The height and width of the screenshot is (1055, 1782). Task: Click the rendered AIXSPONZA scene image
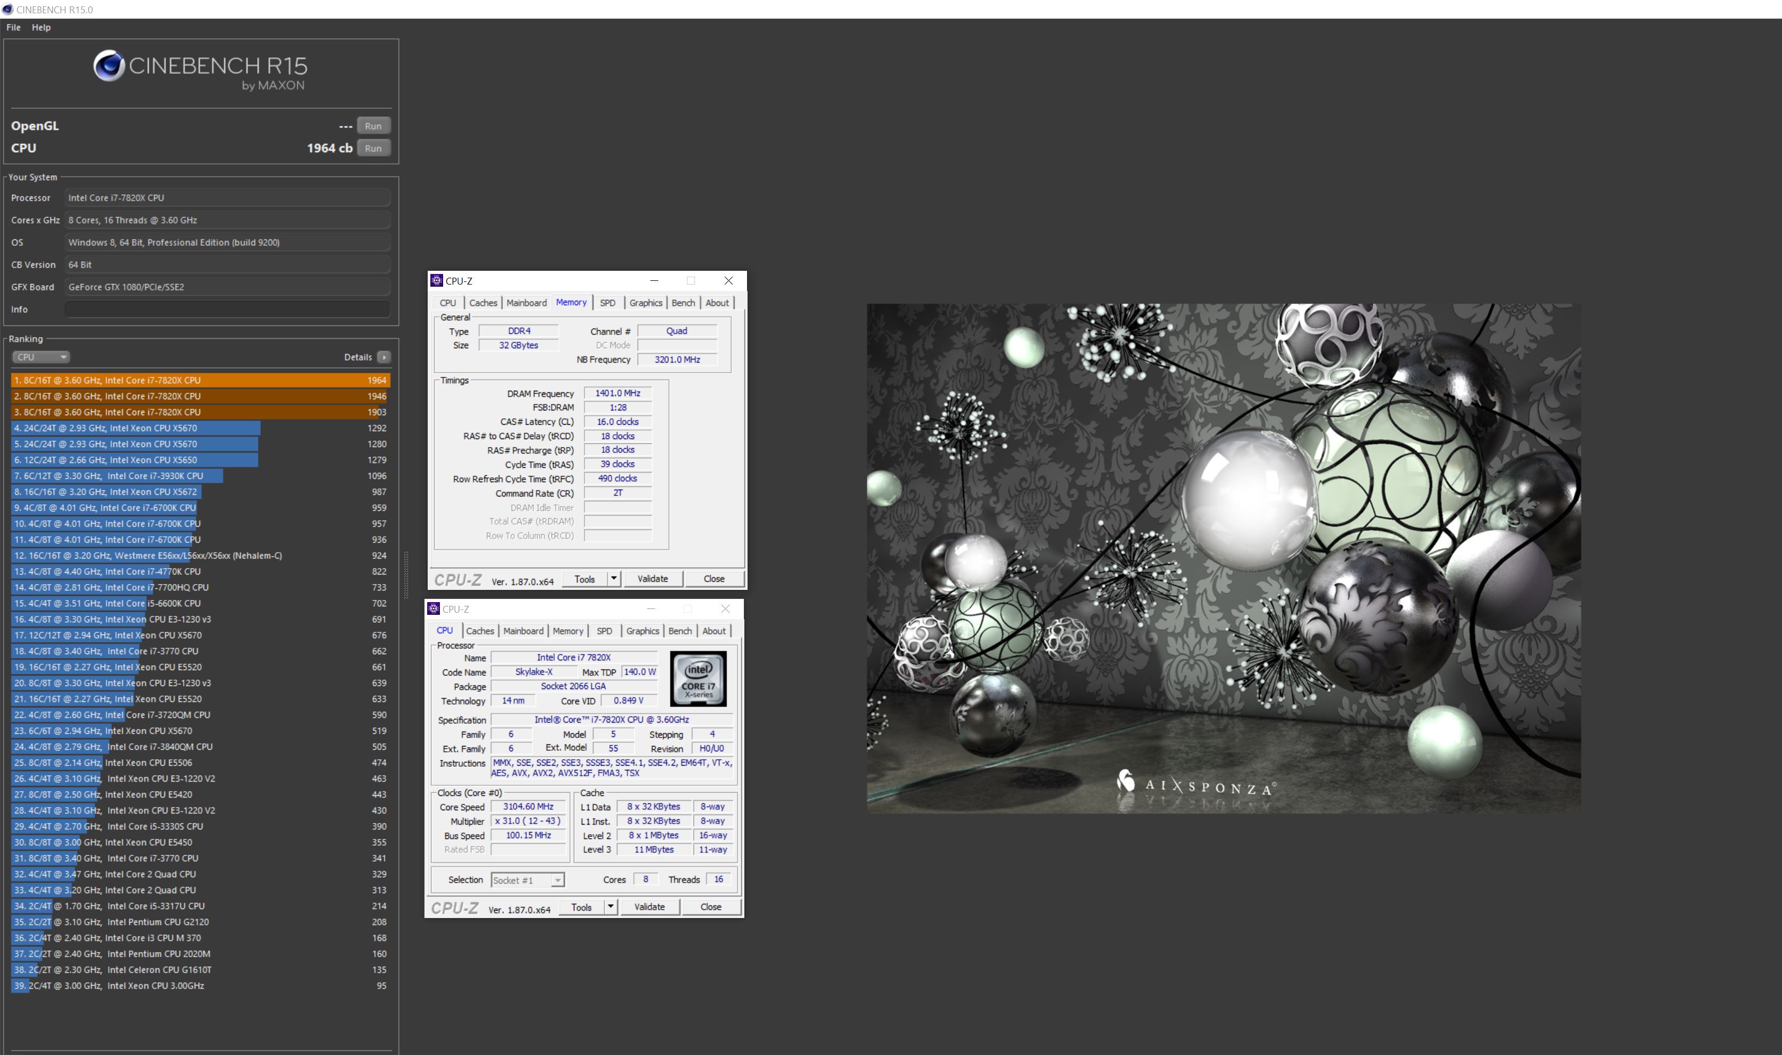[1224, 559]
